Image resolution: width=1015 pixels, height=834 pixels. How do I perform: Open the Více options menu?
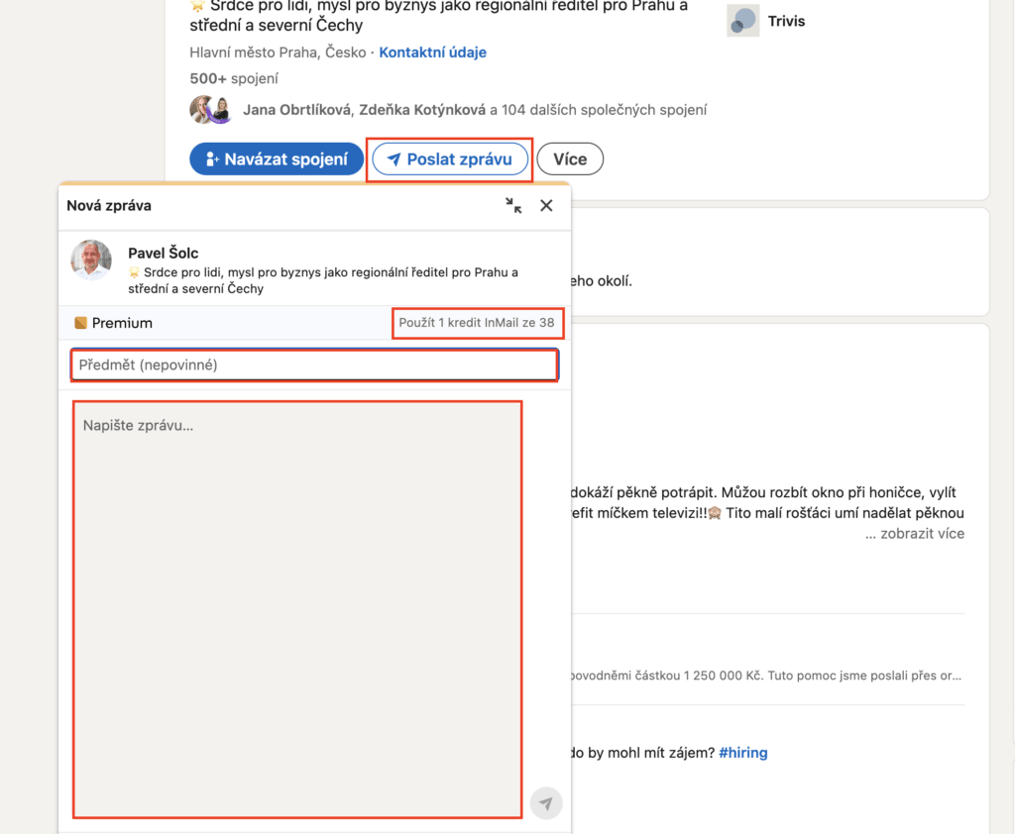(x=570, y=159)
